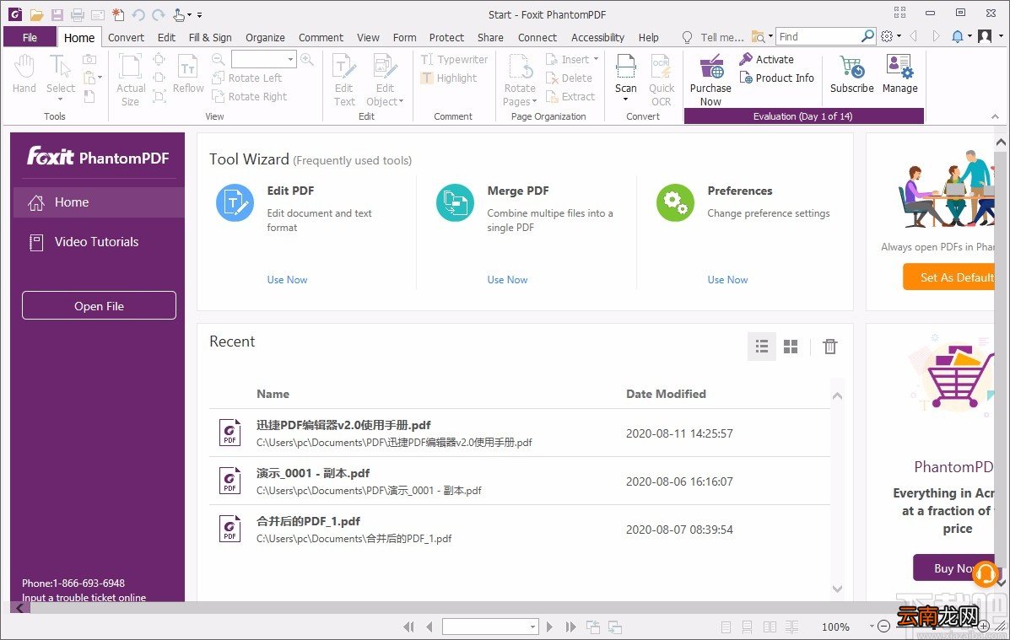Open the File menu
This screenshot has width=1010, height=640.
[30, 37]
